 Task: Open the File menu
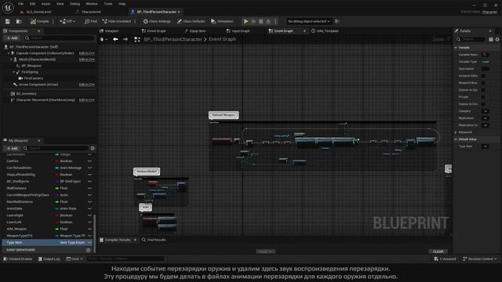point(21,4)
